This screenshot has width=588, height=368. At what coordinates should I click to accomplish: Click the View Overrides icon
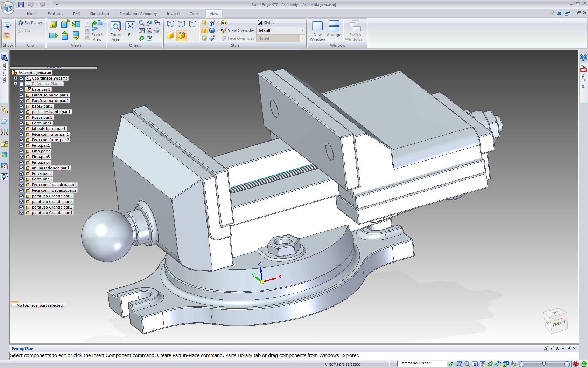(224, 30)
